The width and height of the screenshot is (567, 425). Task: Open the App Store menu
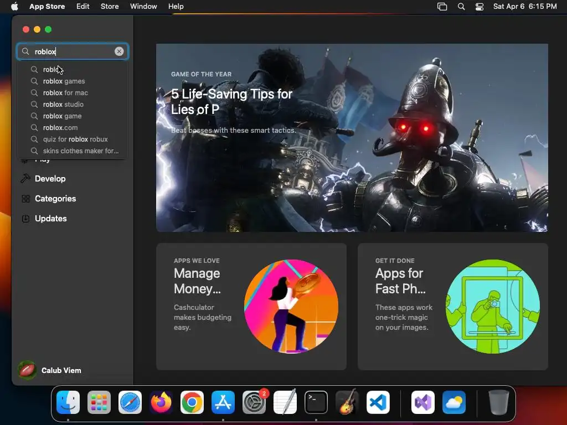coord(47,6)
